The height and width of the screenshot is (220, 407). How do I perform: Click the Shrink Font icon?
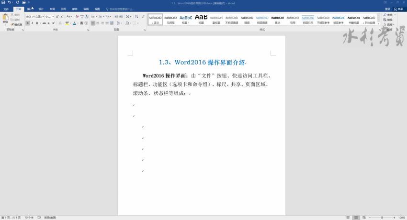62,17
